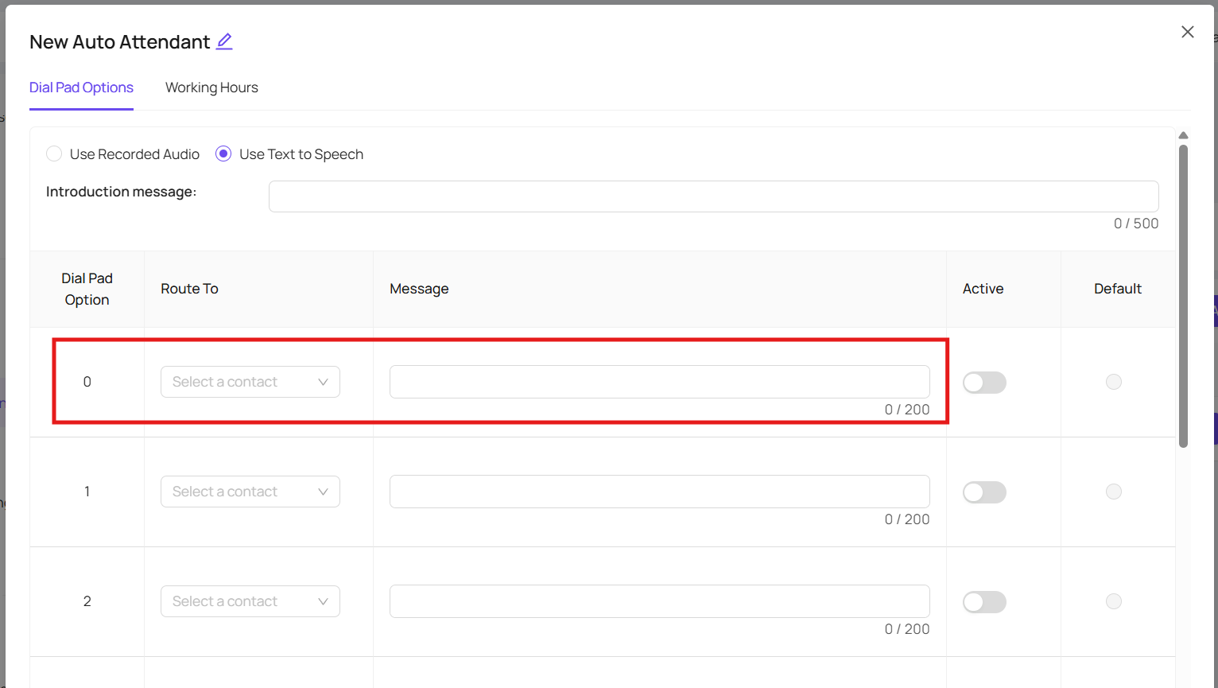Click the Default column header
Viewport: 1218px width, 688px height.
[1118, 289]
